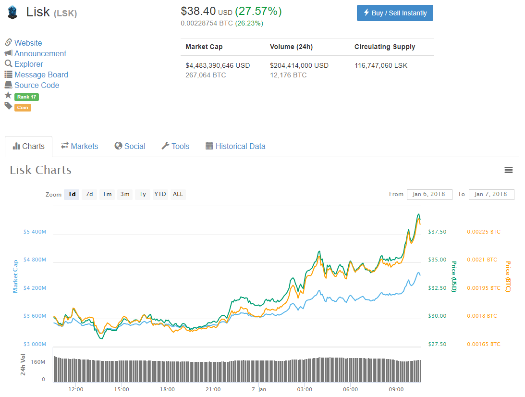Viewport: 525px width, 397px height.
Task: Click the green Rank 17 badge
Action: click(x=27, y=97)
